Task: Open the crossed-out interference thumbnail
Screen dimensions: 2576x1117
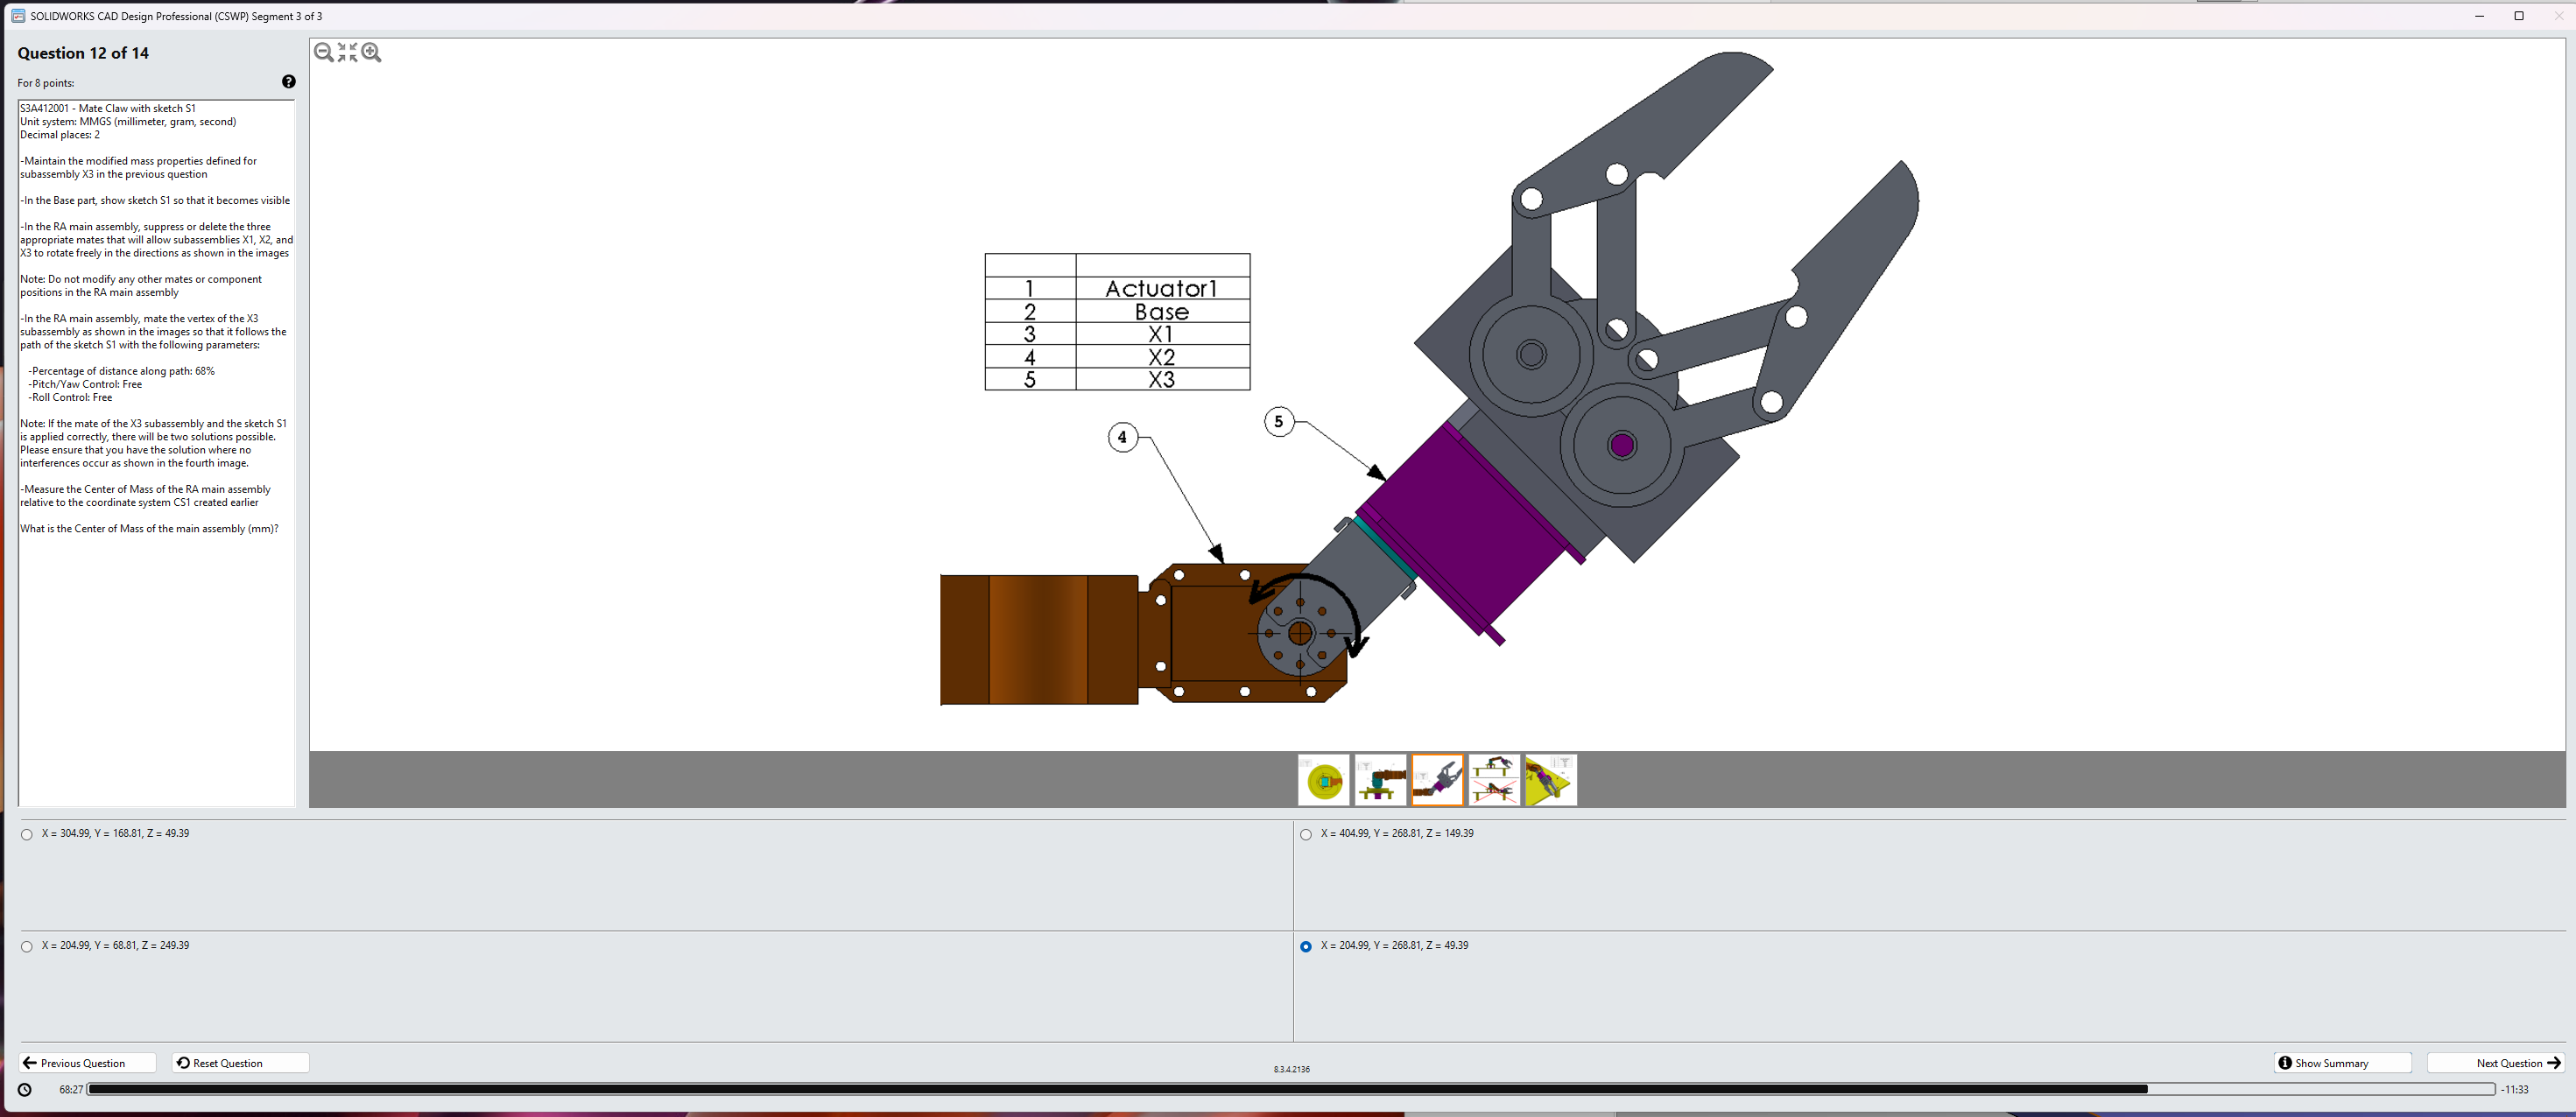Action: [1494, 780]
